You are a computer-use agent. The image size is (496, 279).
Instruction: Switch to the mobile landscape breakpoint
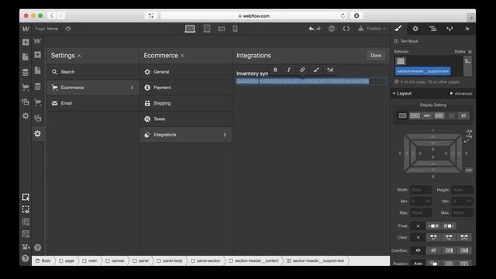tap(222, 29)
